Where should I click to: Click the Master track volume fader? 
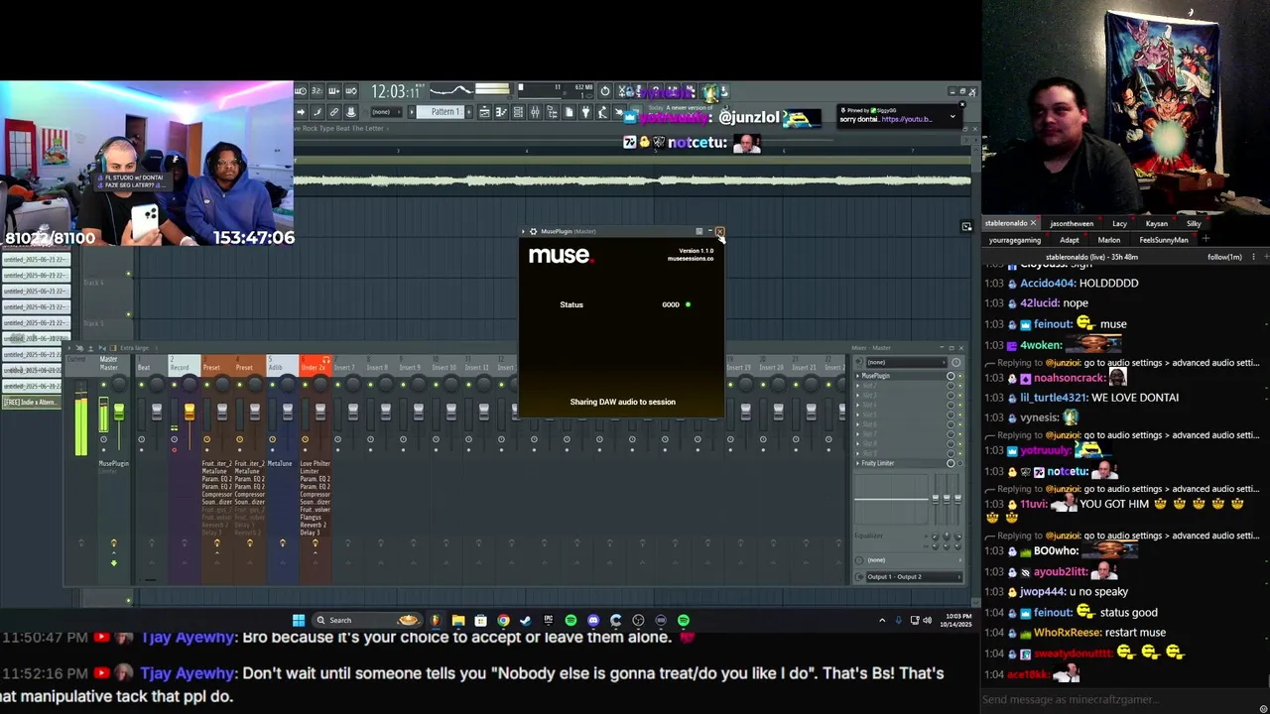click(x=118, y=412)
